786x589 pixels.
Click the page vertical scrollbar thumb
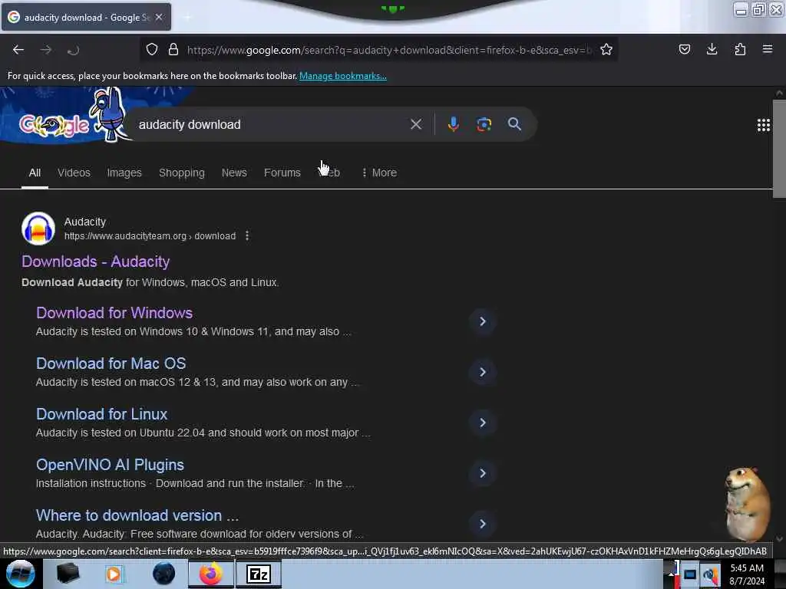point(779,149)
